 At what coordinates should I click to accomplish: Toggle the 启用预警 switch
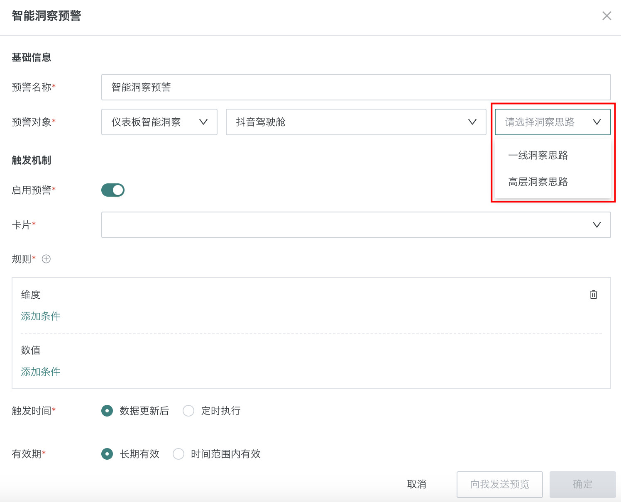point(113,190)
